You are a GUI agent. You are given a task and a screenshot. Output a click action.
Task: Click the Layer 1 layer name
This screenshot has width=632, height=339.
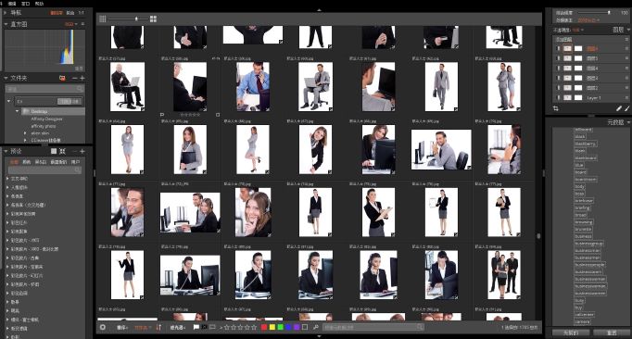[593, 98]
